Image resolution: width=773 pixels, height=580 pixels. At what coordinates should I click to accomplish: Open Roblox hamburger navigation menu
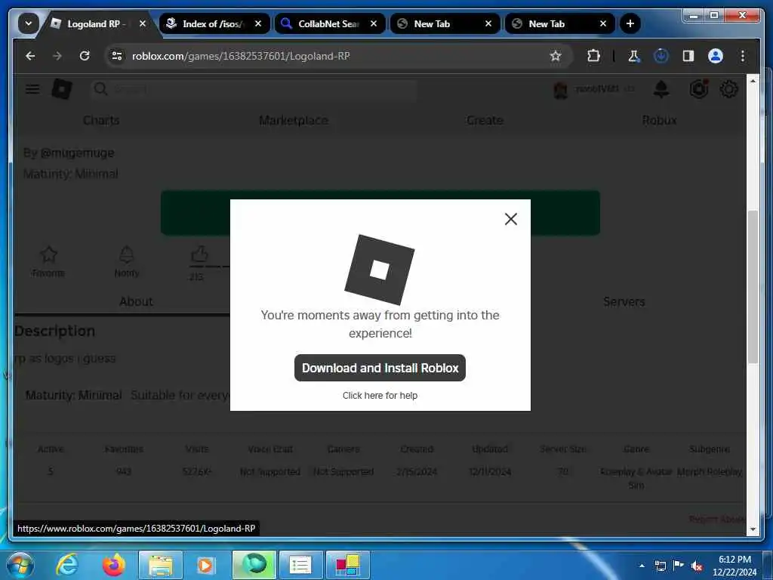pos(32,89)
